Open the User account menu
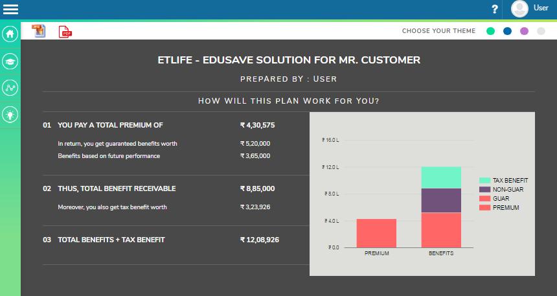 coord(540,8)
